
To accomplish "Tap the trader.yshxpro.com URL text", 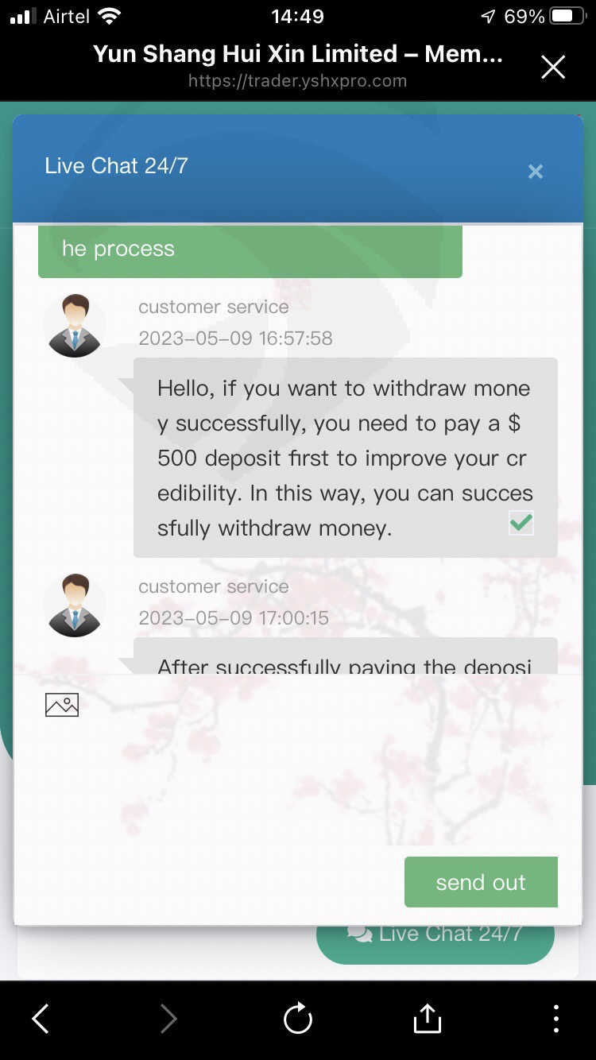I will click(x=298, y=81).
